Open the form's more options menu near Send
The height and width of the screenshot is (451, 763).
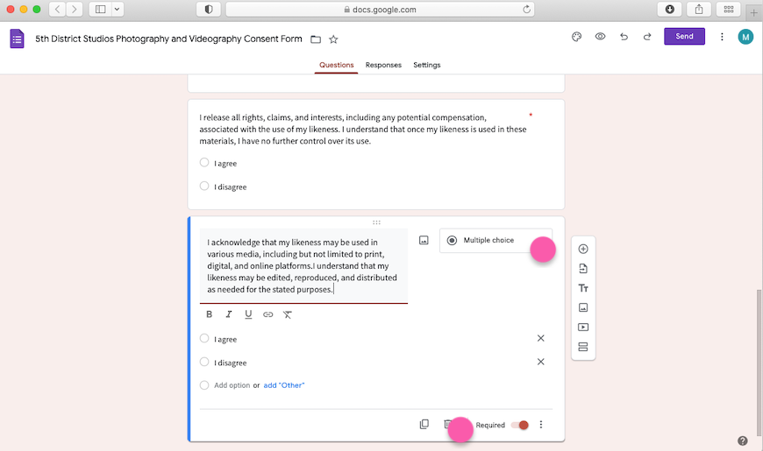coord(722,37)
